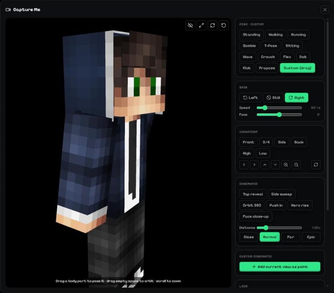Run the Face close-up cinematic
The image size is (334, 293).
256,216
